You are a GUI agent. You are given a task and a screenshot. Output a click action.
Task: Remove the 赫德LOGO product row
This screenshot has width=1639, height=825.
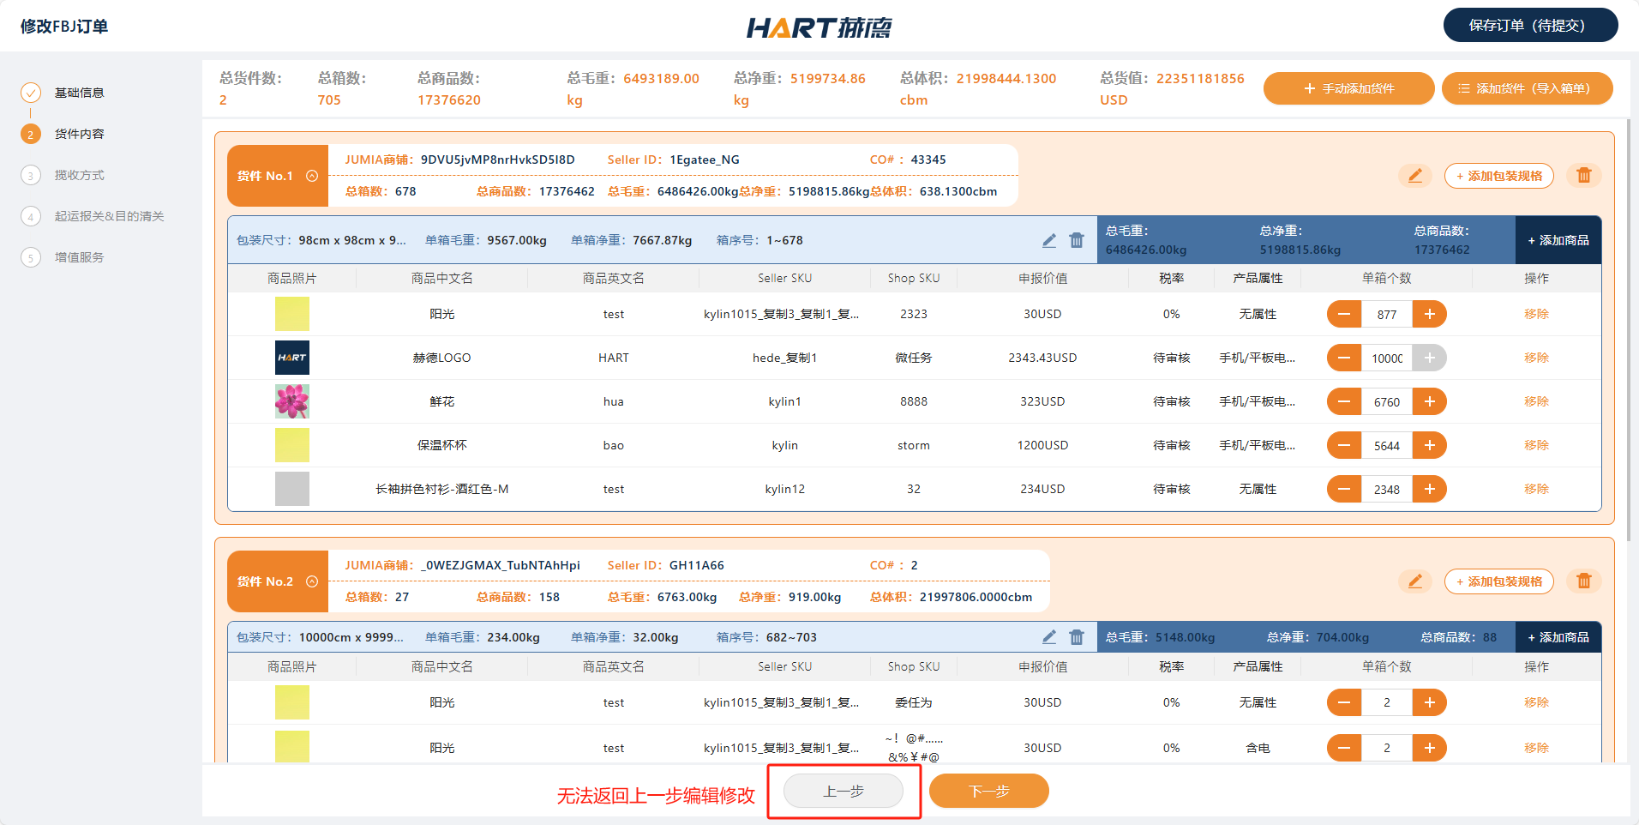[x=1535, y=358]
